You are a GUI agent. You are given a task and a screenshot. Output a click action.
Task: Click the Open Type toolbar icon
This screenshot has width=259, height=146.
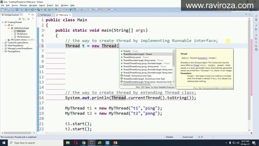coord(56,10)
